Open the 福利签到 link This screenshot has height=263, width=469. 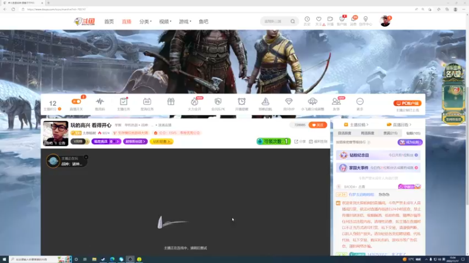[318, 141]
